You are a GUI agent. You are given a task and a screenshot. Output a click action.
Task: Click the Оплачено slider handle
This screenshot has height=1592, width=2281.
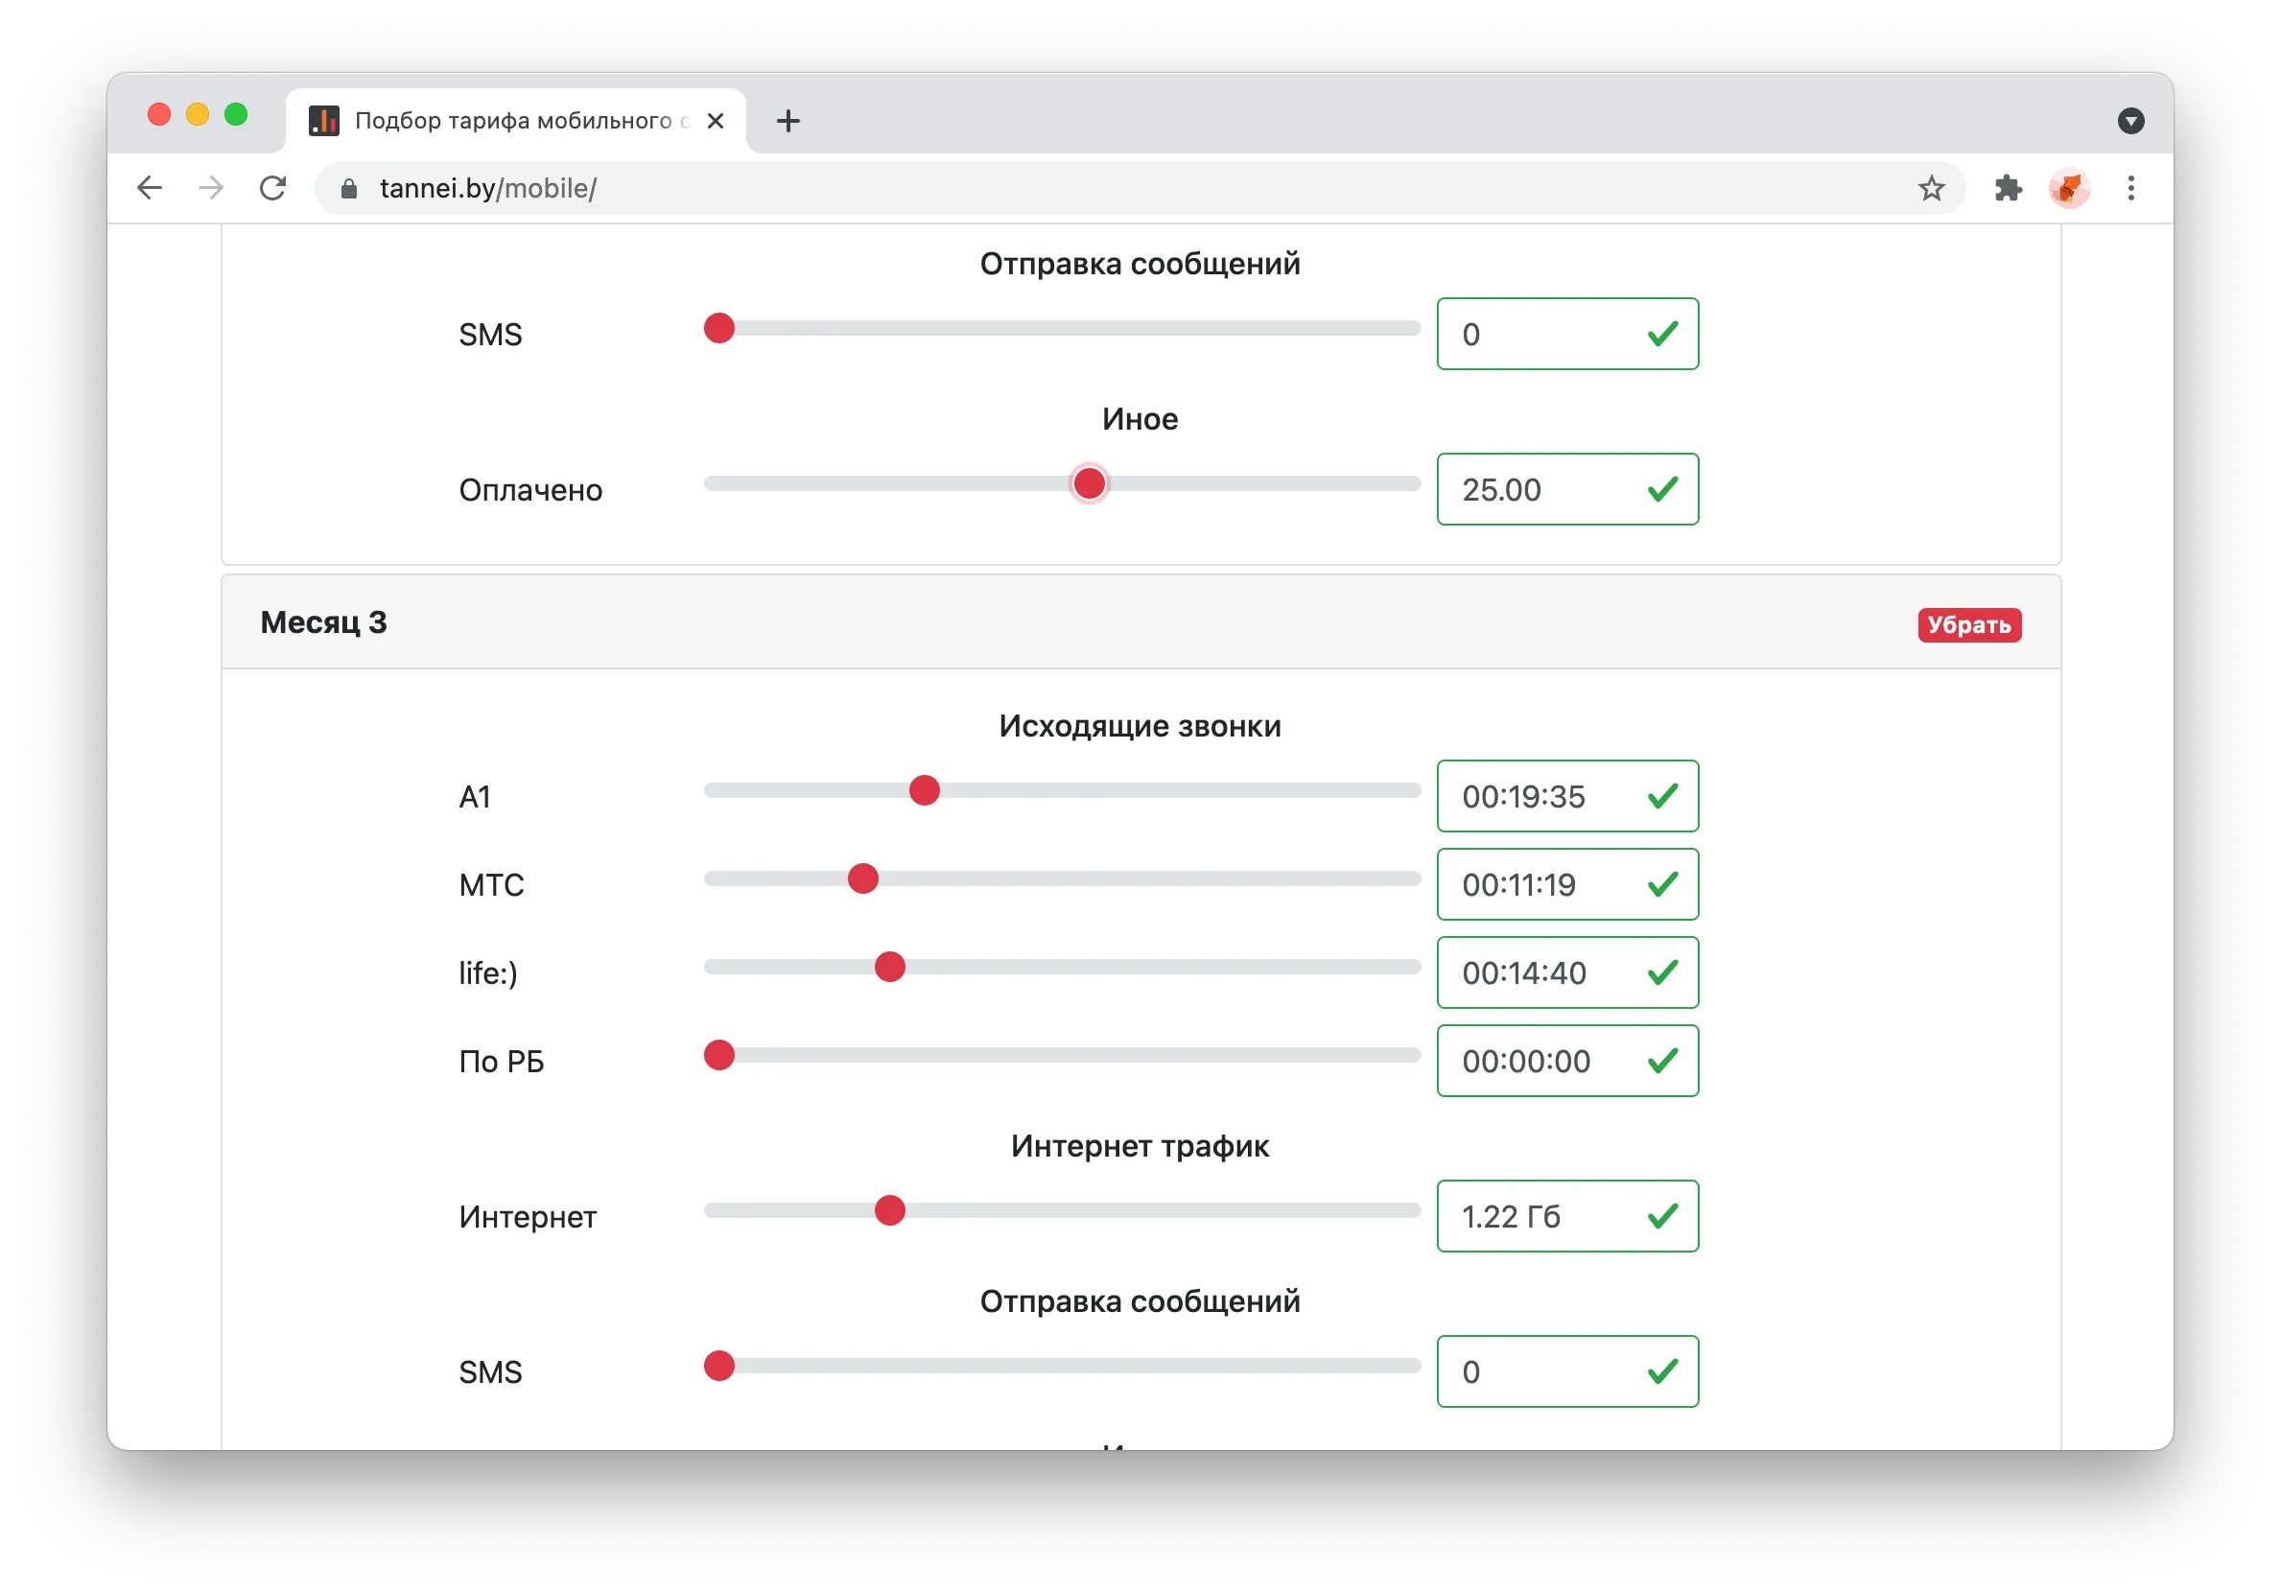[x=1089, y=483]
